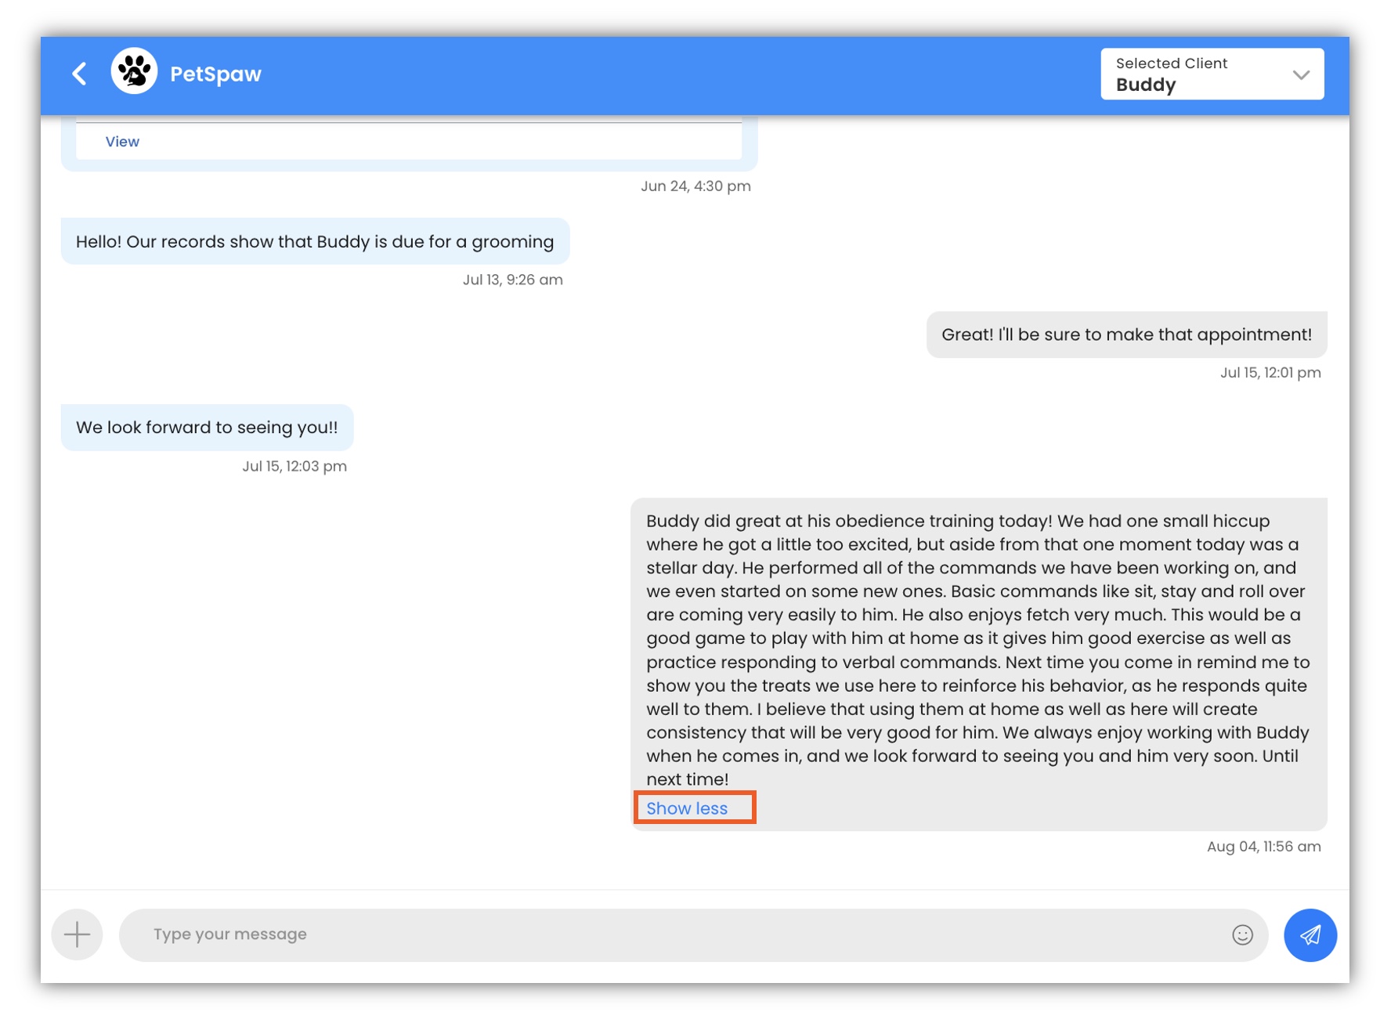This screenshot has width=1380, height=1012.
Task: Collapse the long message with Show less
Action: point(687,808)
